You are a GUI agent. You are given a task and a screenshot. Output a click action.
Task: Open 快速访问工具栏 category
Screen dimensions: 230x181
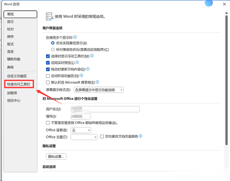click(x=19, y=84)
